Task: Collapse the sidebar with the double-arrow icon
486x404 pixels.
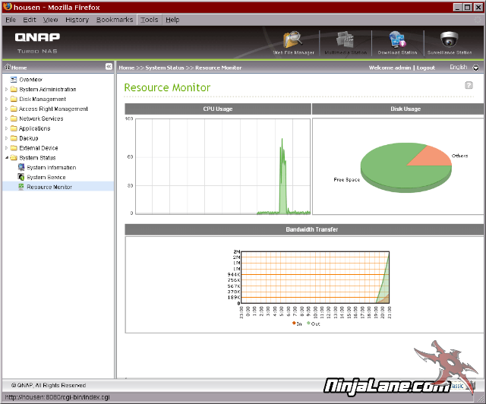Action: (x=109, y=68)
